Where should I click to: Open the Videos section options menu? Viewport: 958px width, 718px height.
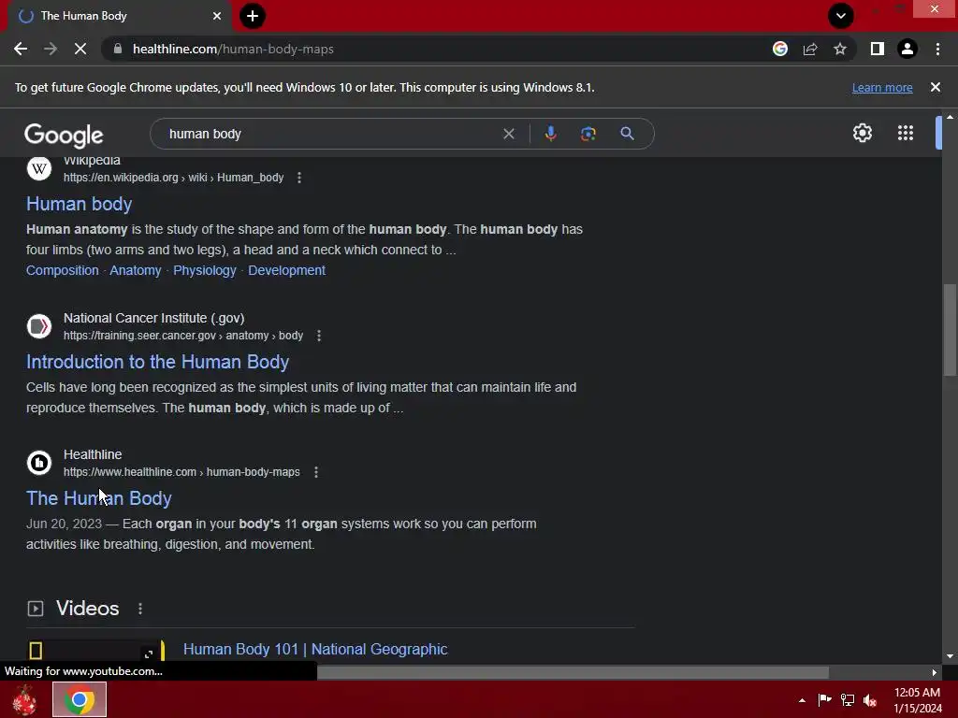[x=140, y=609]
